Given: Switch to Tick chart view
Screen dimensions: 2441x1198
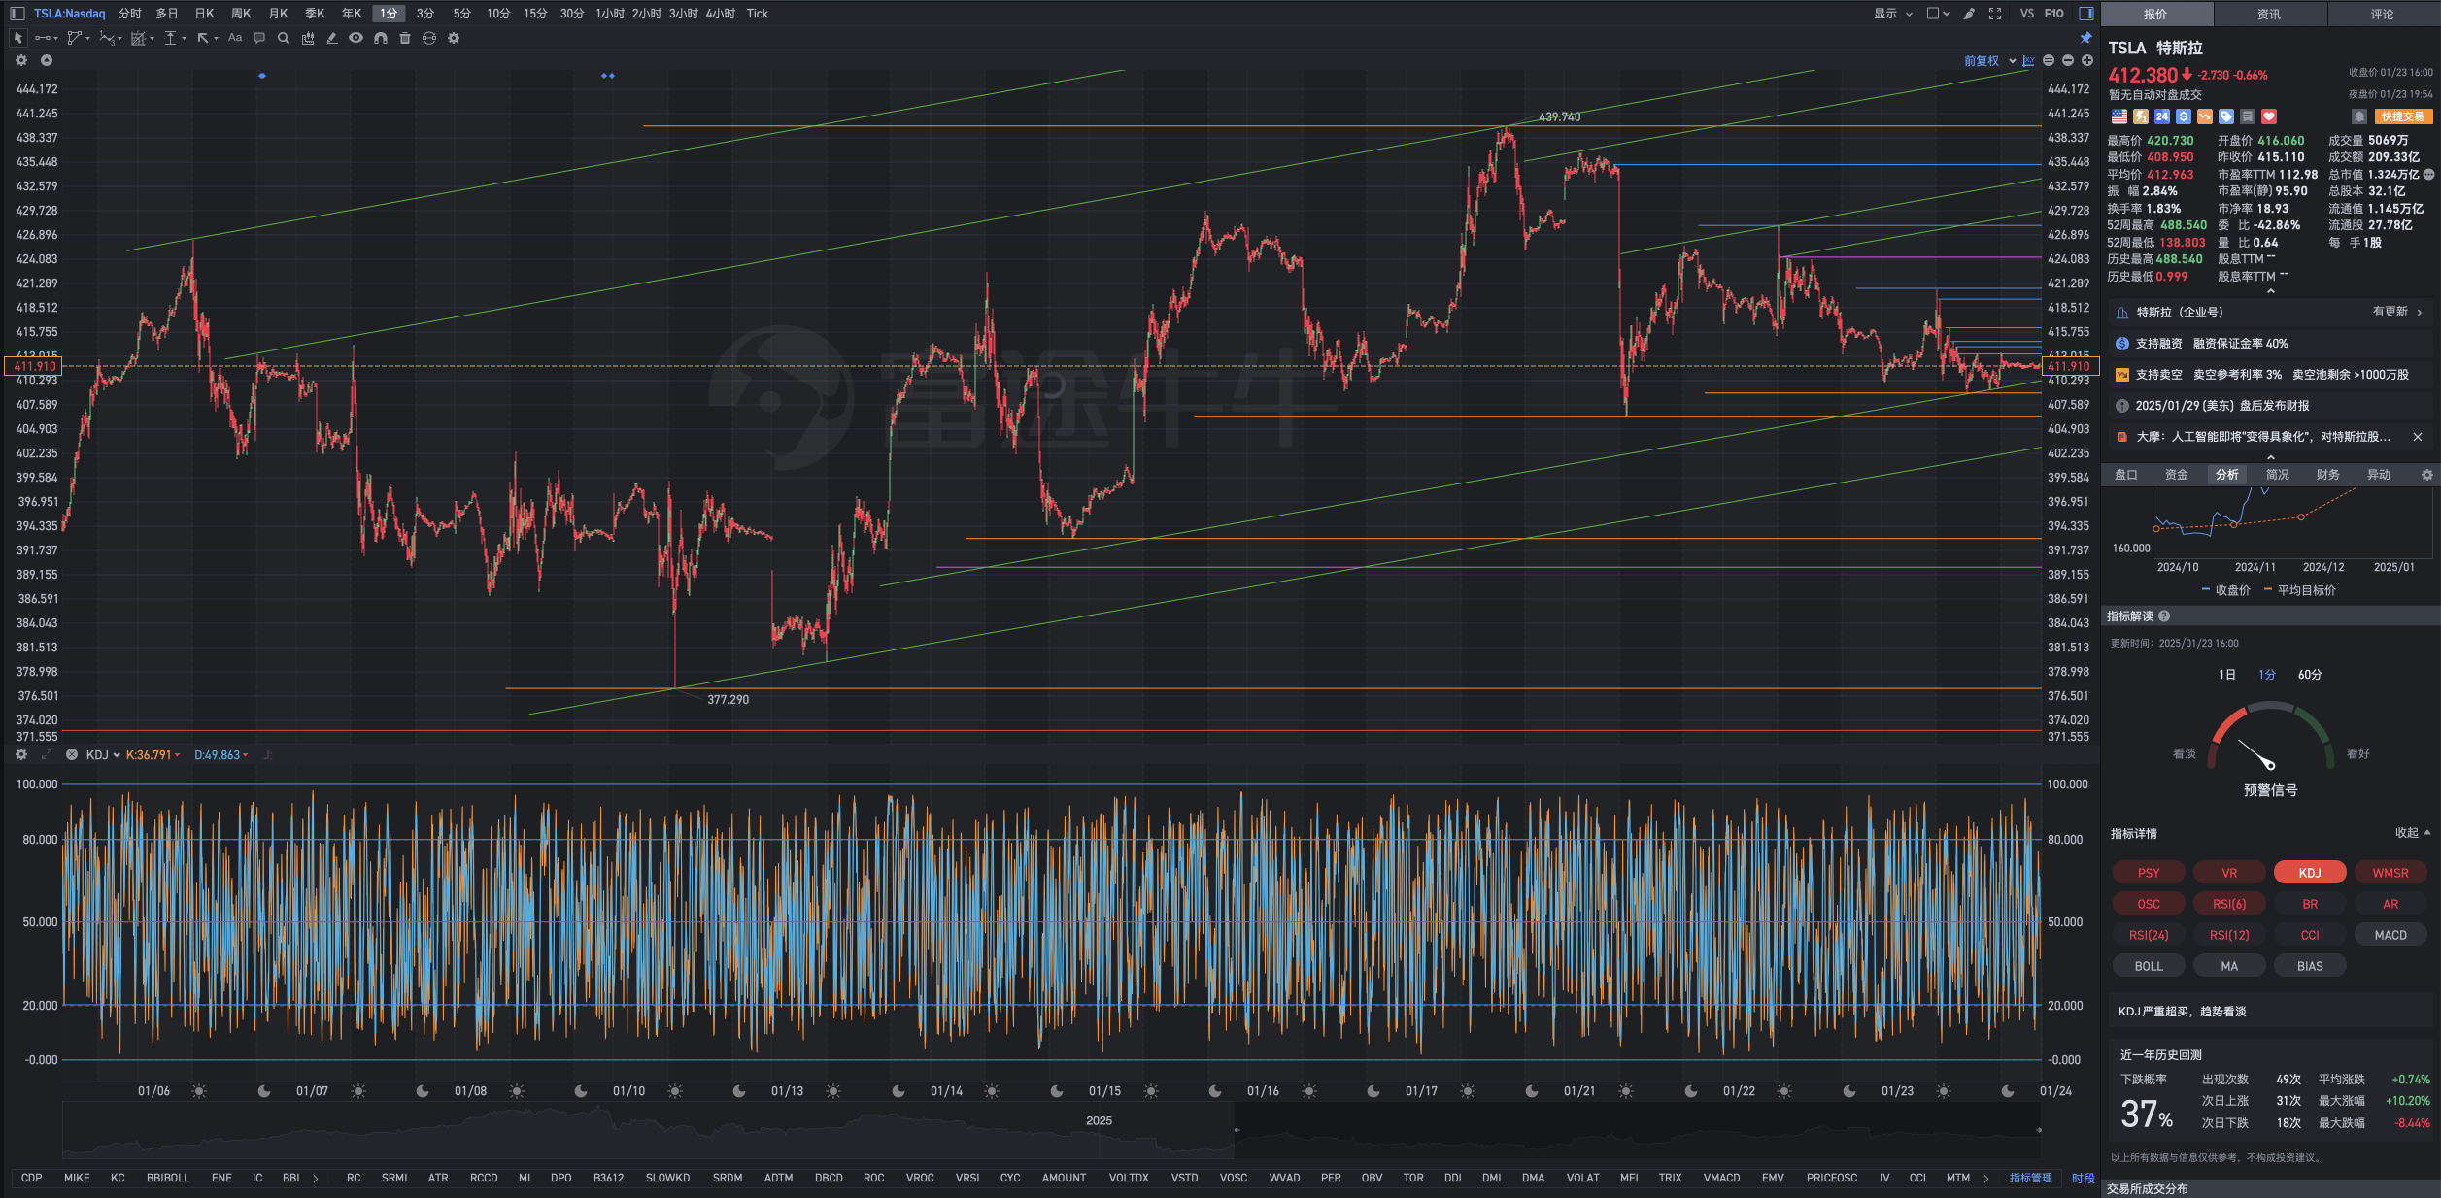Looking at the screenshot, I should point(758,14).
